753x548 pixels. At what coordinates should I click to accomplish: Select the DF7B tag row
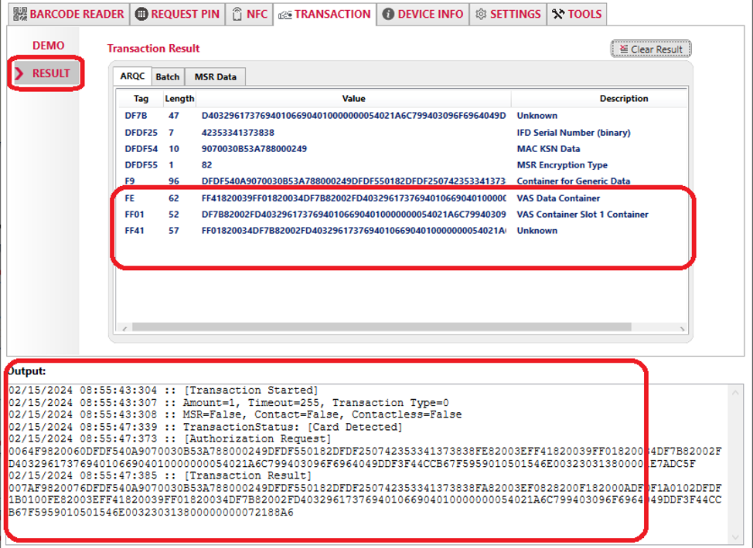click(403, 116)
